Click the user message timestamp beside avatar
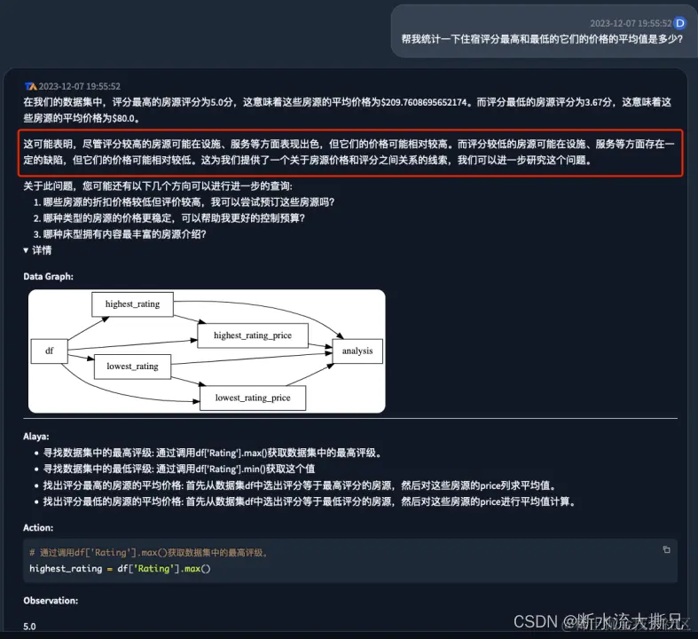 pyautogui.click(x=631, y=24)
